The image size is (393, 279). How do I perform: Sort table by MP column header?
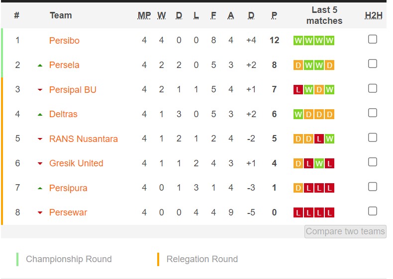point(144,16)
